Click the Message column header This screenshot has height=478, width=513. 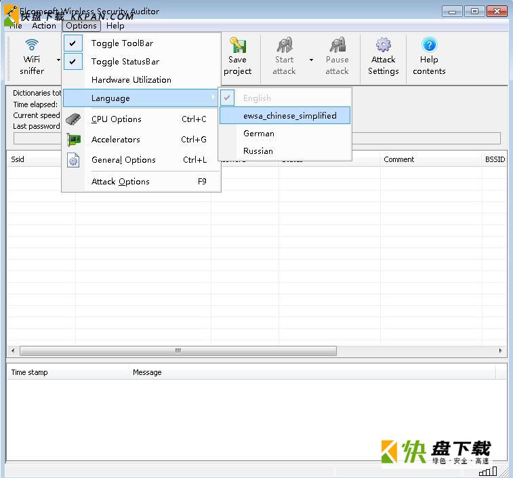pos(312,373)
